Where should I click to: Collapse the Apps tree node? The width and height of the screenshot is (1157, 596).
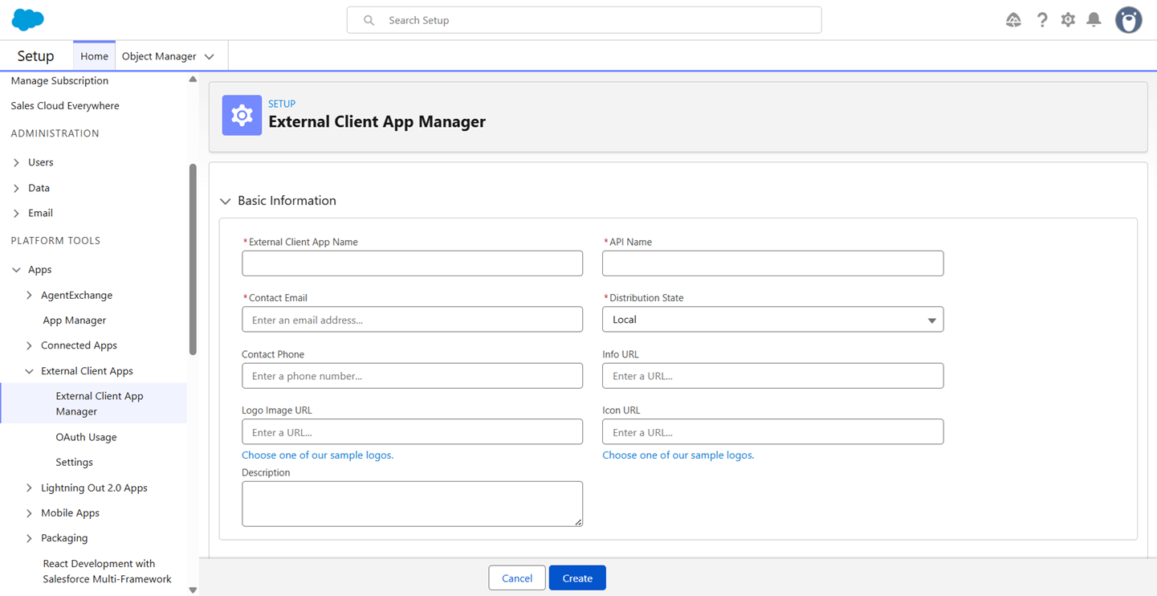click(16, 270)
